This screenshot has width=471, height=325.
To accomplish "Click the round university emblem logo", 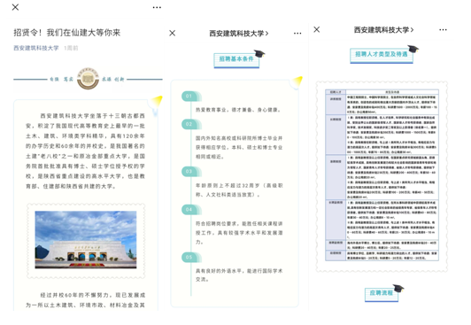I will tap(88, 79).
